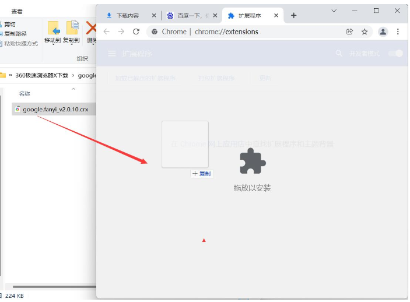This screenshot has height=302, width=410.
Task: Click the extensions search magnifier
Action: coord(339,54)
